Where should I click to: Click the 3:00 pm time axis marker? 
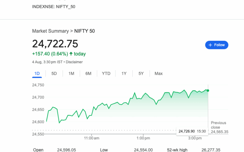coord(194,138)
